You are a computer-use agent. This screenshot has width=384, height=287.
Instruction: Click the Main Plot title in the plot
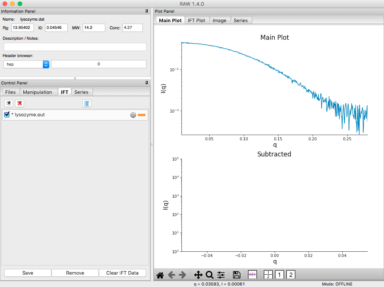[x=275, y=38]
